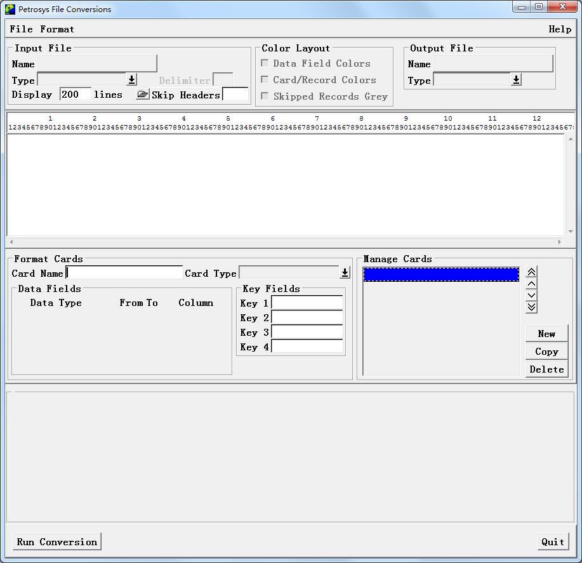This screenshot has width=582, height=563.
Task: Click the preview vertical scrollbar up arrow
Action: tap(571, 139)
